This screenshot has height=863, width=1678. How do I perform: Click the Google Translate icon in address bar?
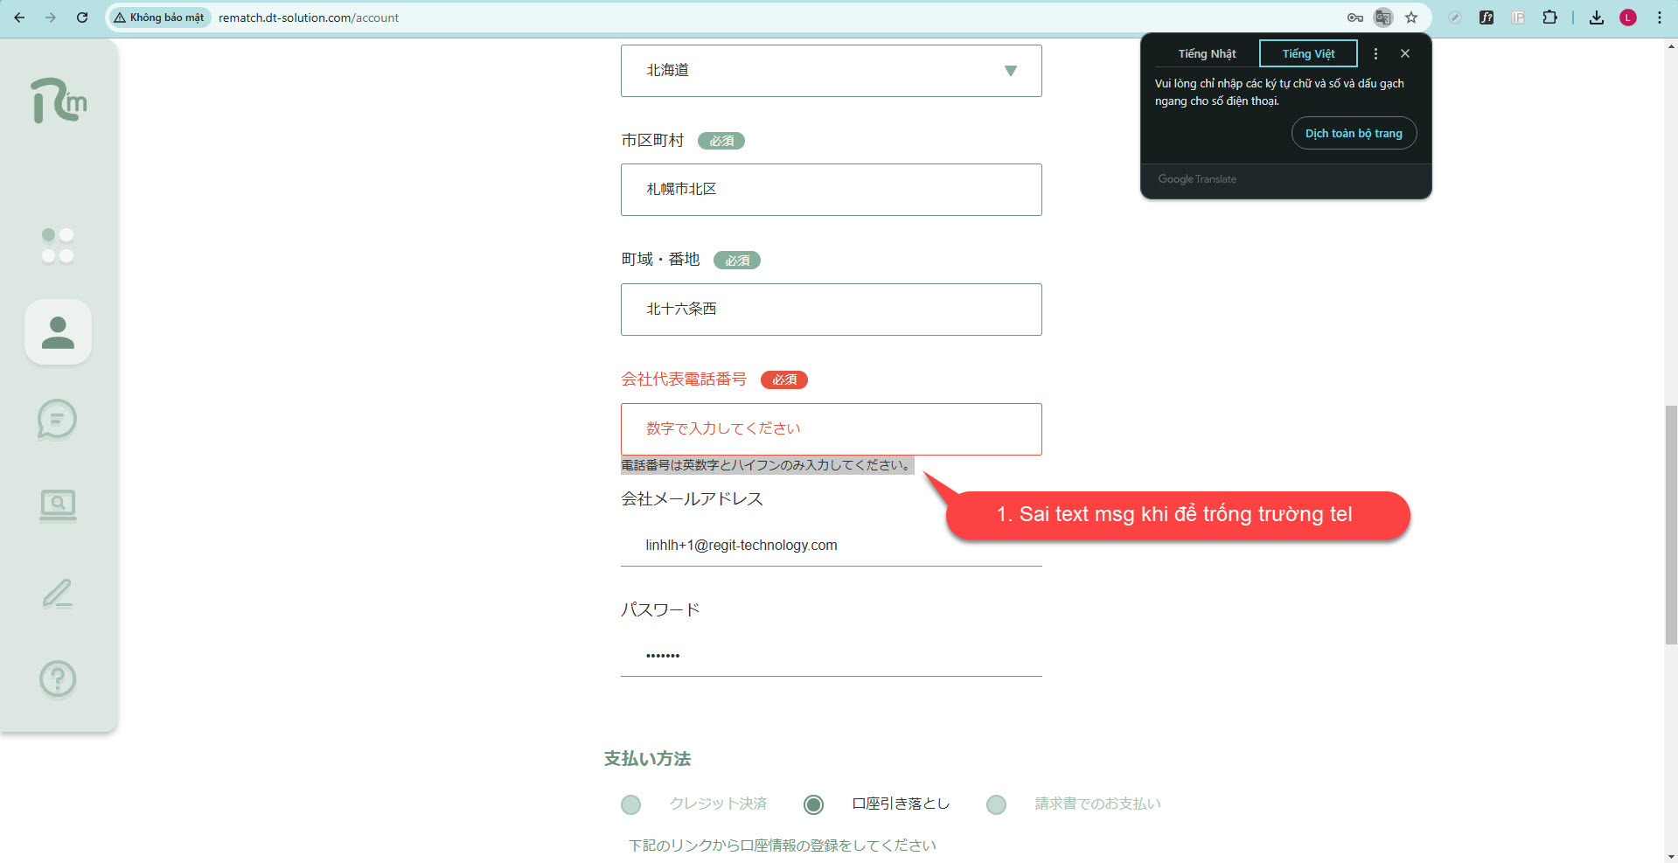pyautogui.click(x=1382, y=17)
